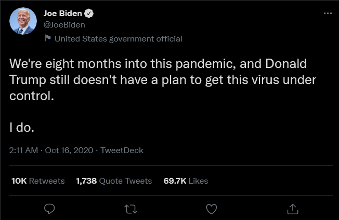Open the share tweet icon menu
Viewport: 339px width, 220px height.
tap(292, 209)
